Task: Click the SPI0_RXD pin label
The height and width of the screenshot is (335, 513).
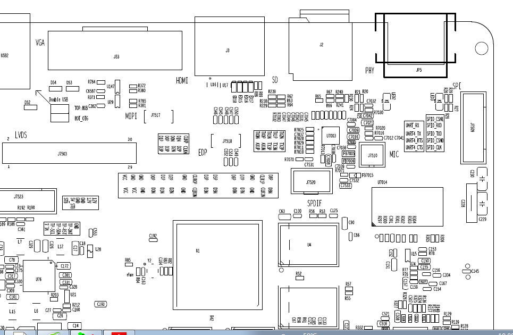Action: (x=434, y=125)
